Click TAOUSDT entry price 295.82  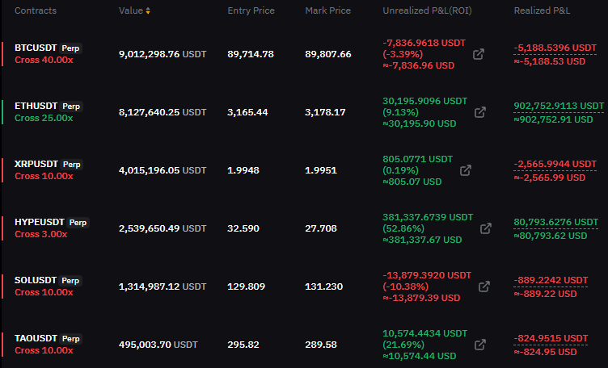click(243, 345)
